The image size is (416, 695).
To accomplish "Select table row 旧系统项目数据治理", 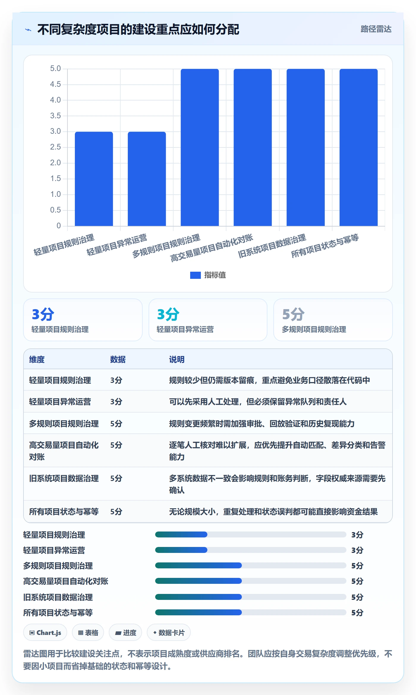I will tap(208, 484).
